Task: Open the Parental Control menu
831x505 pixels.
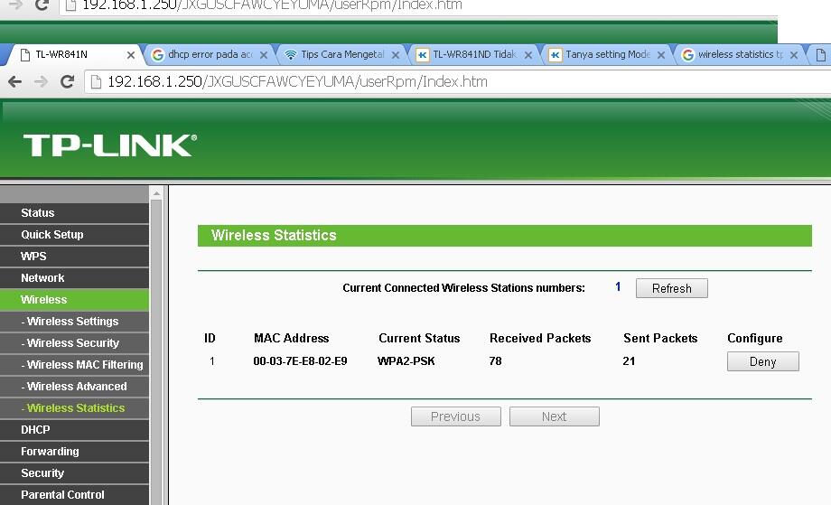Action: pyautogui.click(x=74, y=495)
